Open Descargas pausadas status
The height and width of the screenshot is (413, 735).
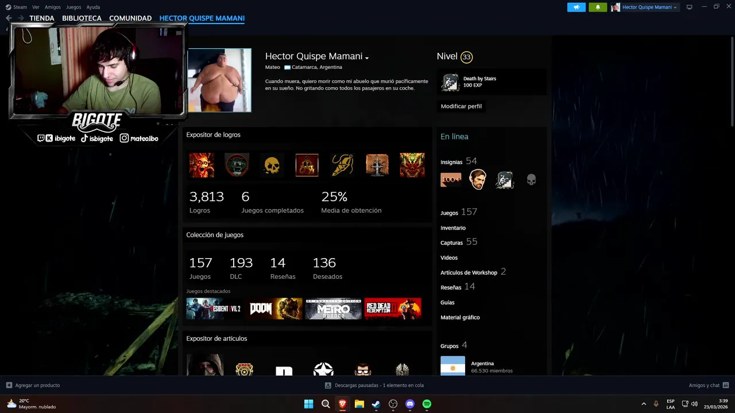[x=374, y=385]
